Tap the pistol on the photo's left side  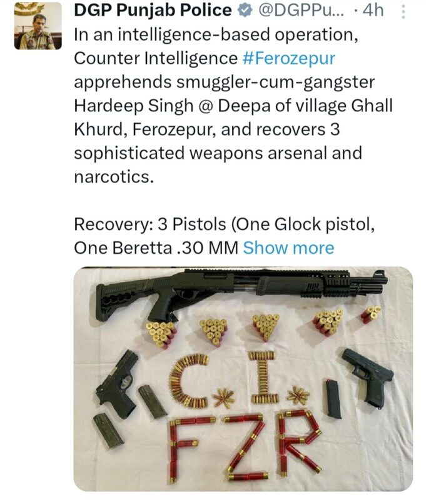coord(118,384)
